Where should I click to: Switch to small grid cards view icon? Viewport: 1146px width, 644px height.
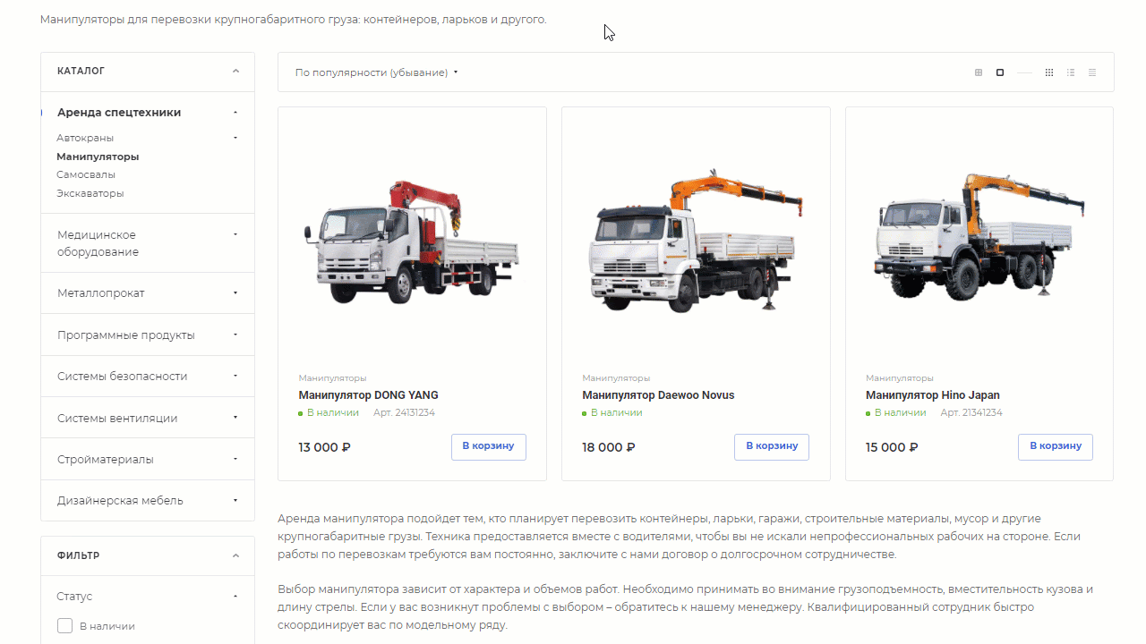tap(979, 72)
